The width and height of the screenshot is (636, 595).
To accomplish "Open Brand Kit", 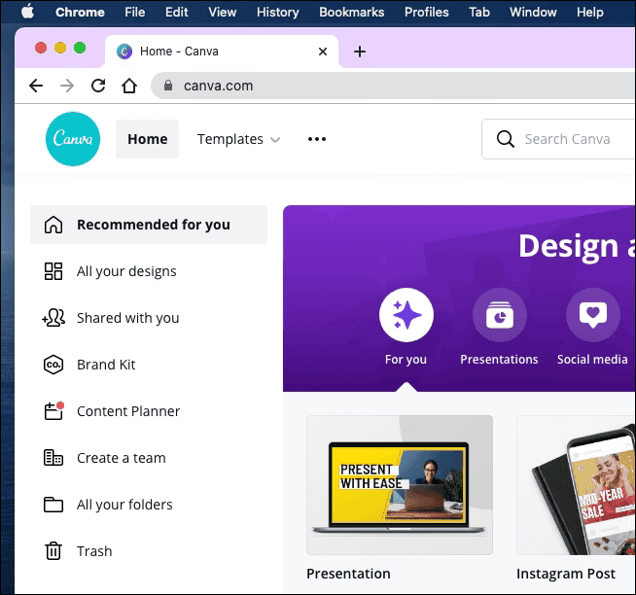I will [106, 365].
